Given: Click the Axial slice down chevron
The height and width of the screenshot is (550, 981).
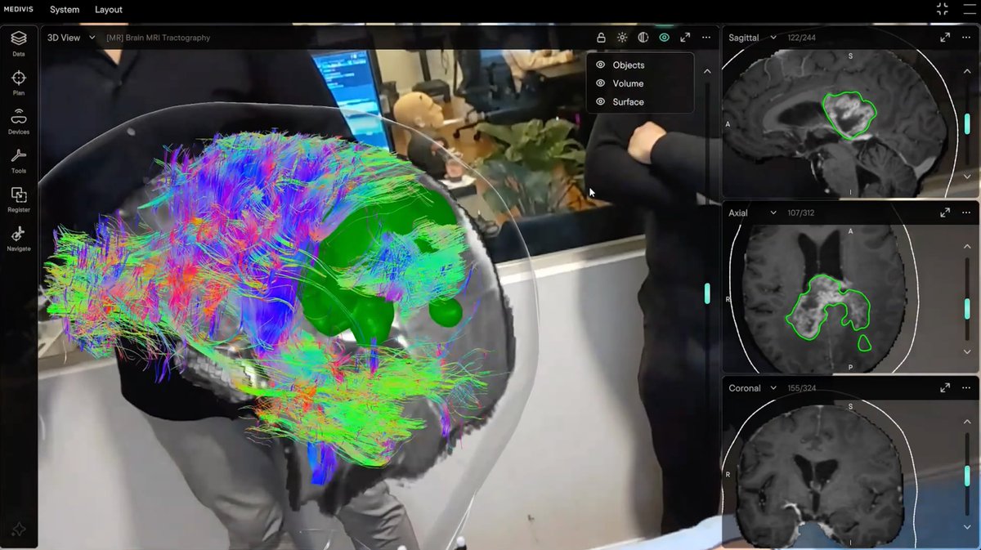Looking at the screenshot, I should tap(967, 351).
